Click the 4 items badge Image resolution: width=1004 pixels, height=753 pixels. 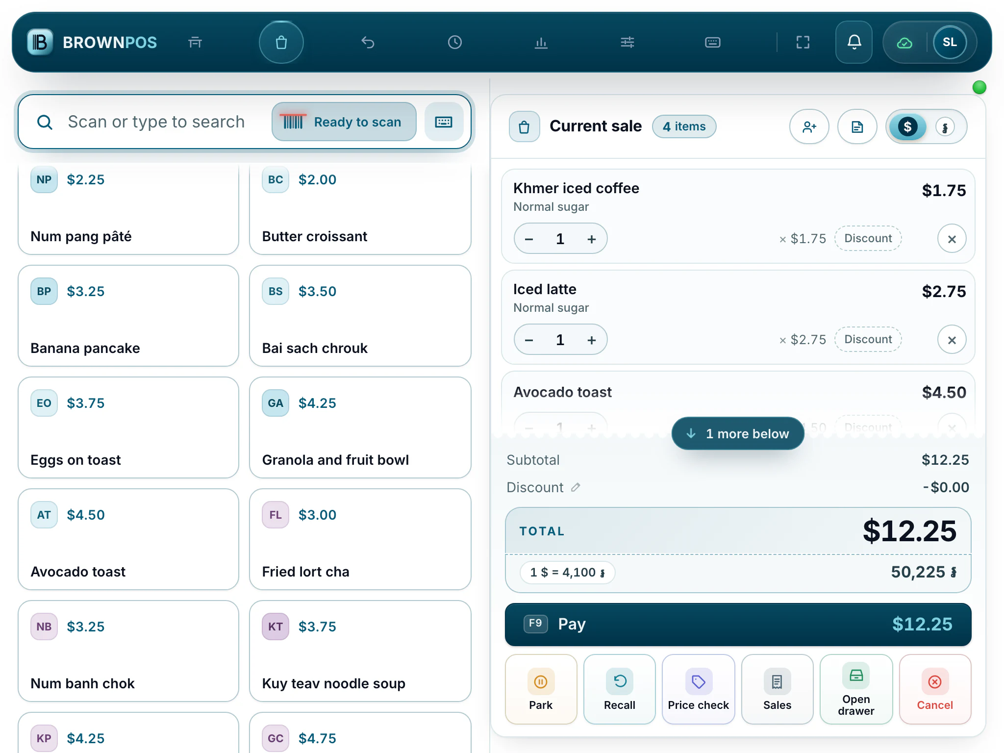684,126
